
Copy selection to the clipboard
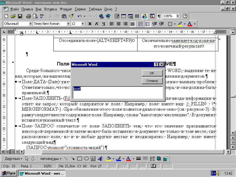(57, 16)
